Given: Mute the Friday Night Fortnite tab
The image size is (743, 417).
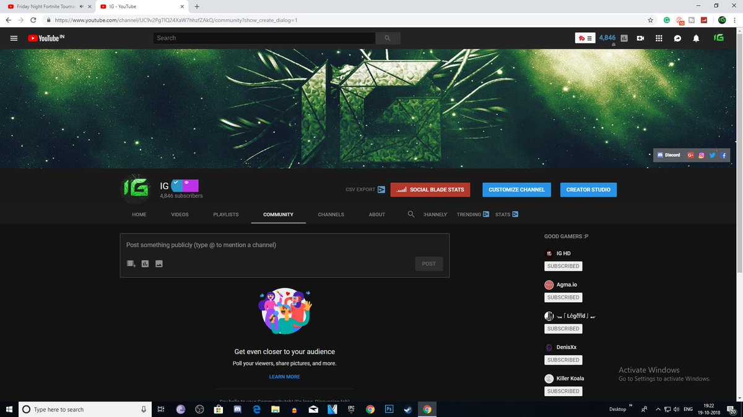Looking at the screenshot, I should point(82,6).
